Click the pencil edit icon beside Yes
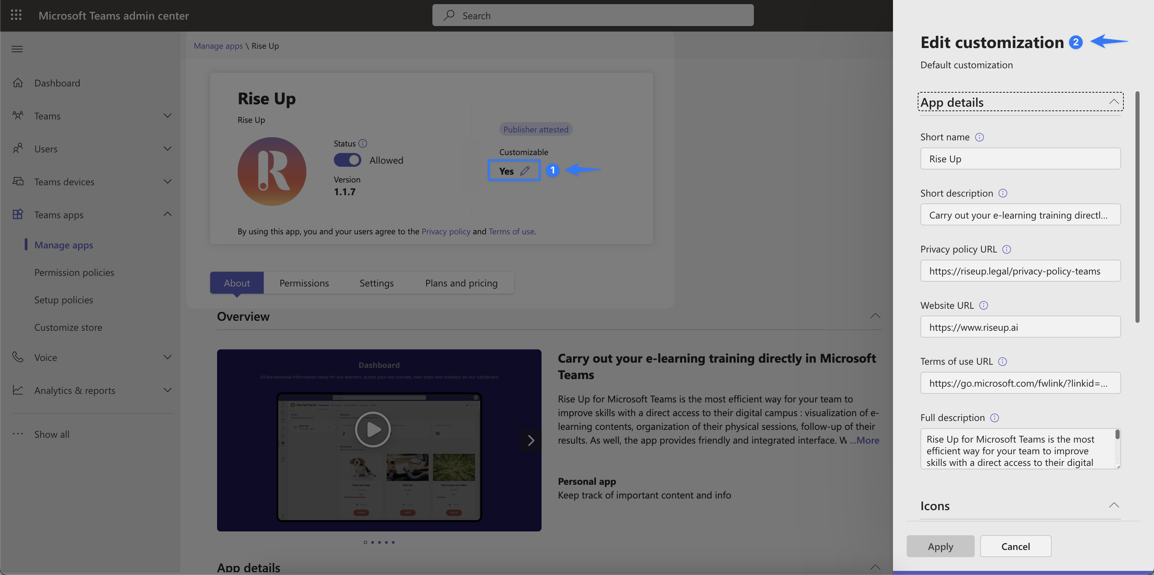Screen dimensions: 1154x575 point(524,171)
